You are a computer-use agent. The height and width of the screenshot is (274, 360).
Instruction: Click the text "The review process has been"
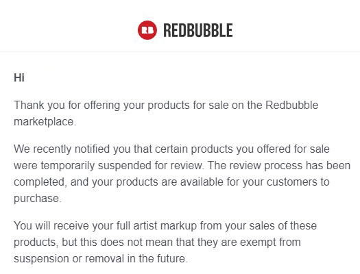279,166
